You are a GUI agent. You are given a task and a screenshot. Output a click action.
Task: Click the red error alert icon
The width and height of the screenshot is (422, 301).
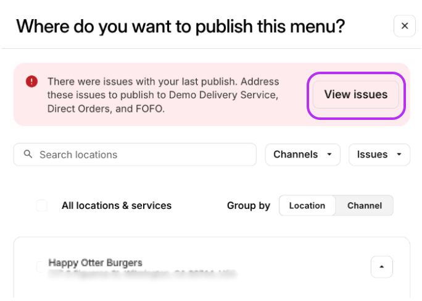pyautogui.click(x=31, y=82)
